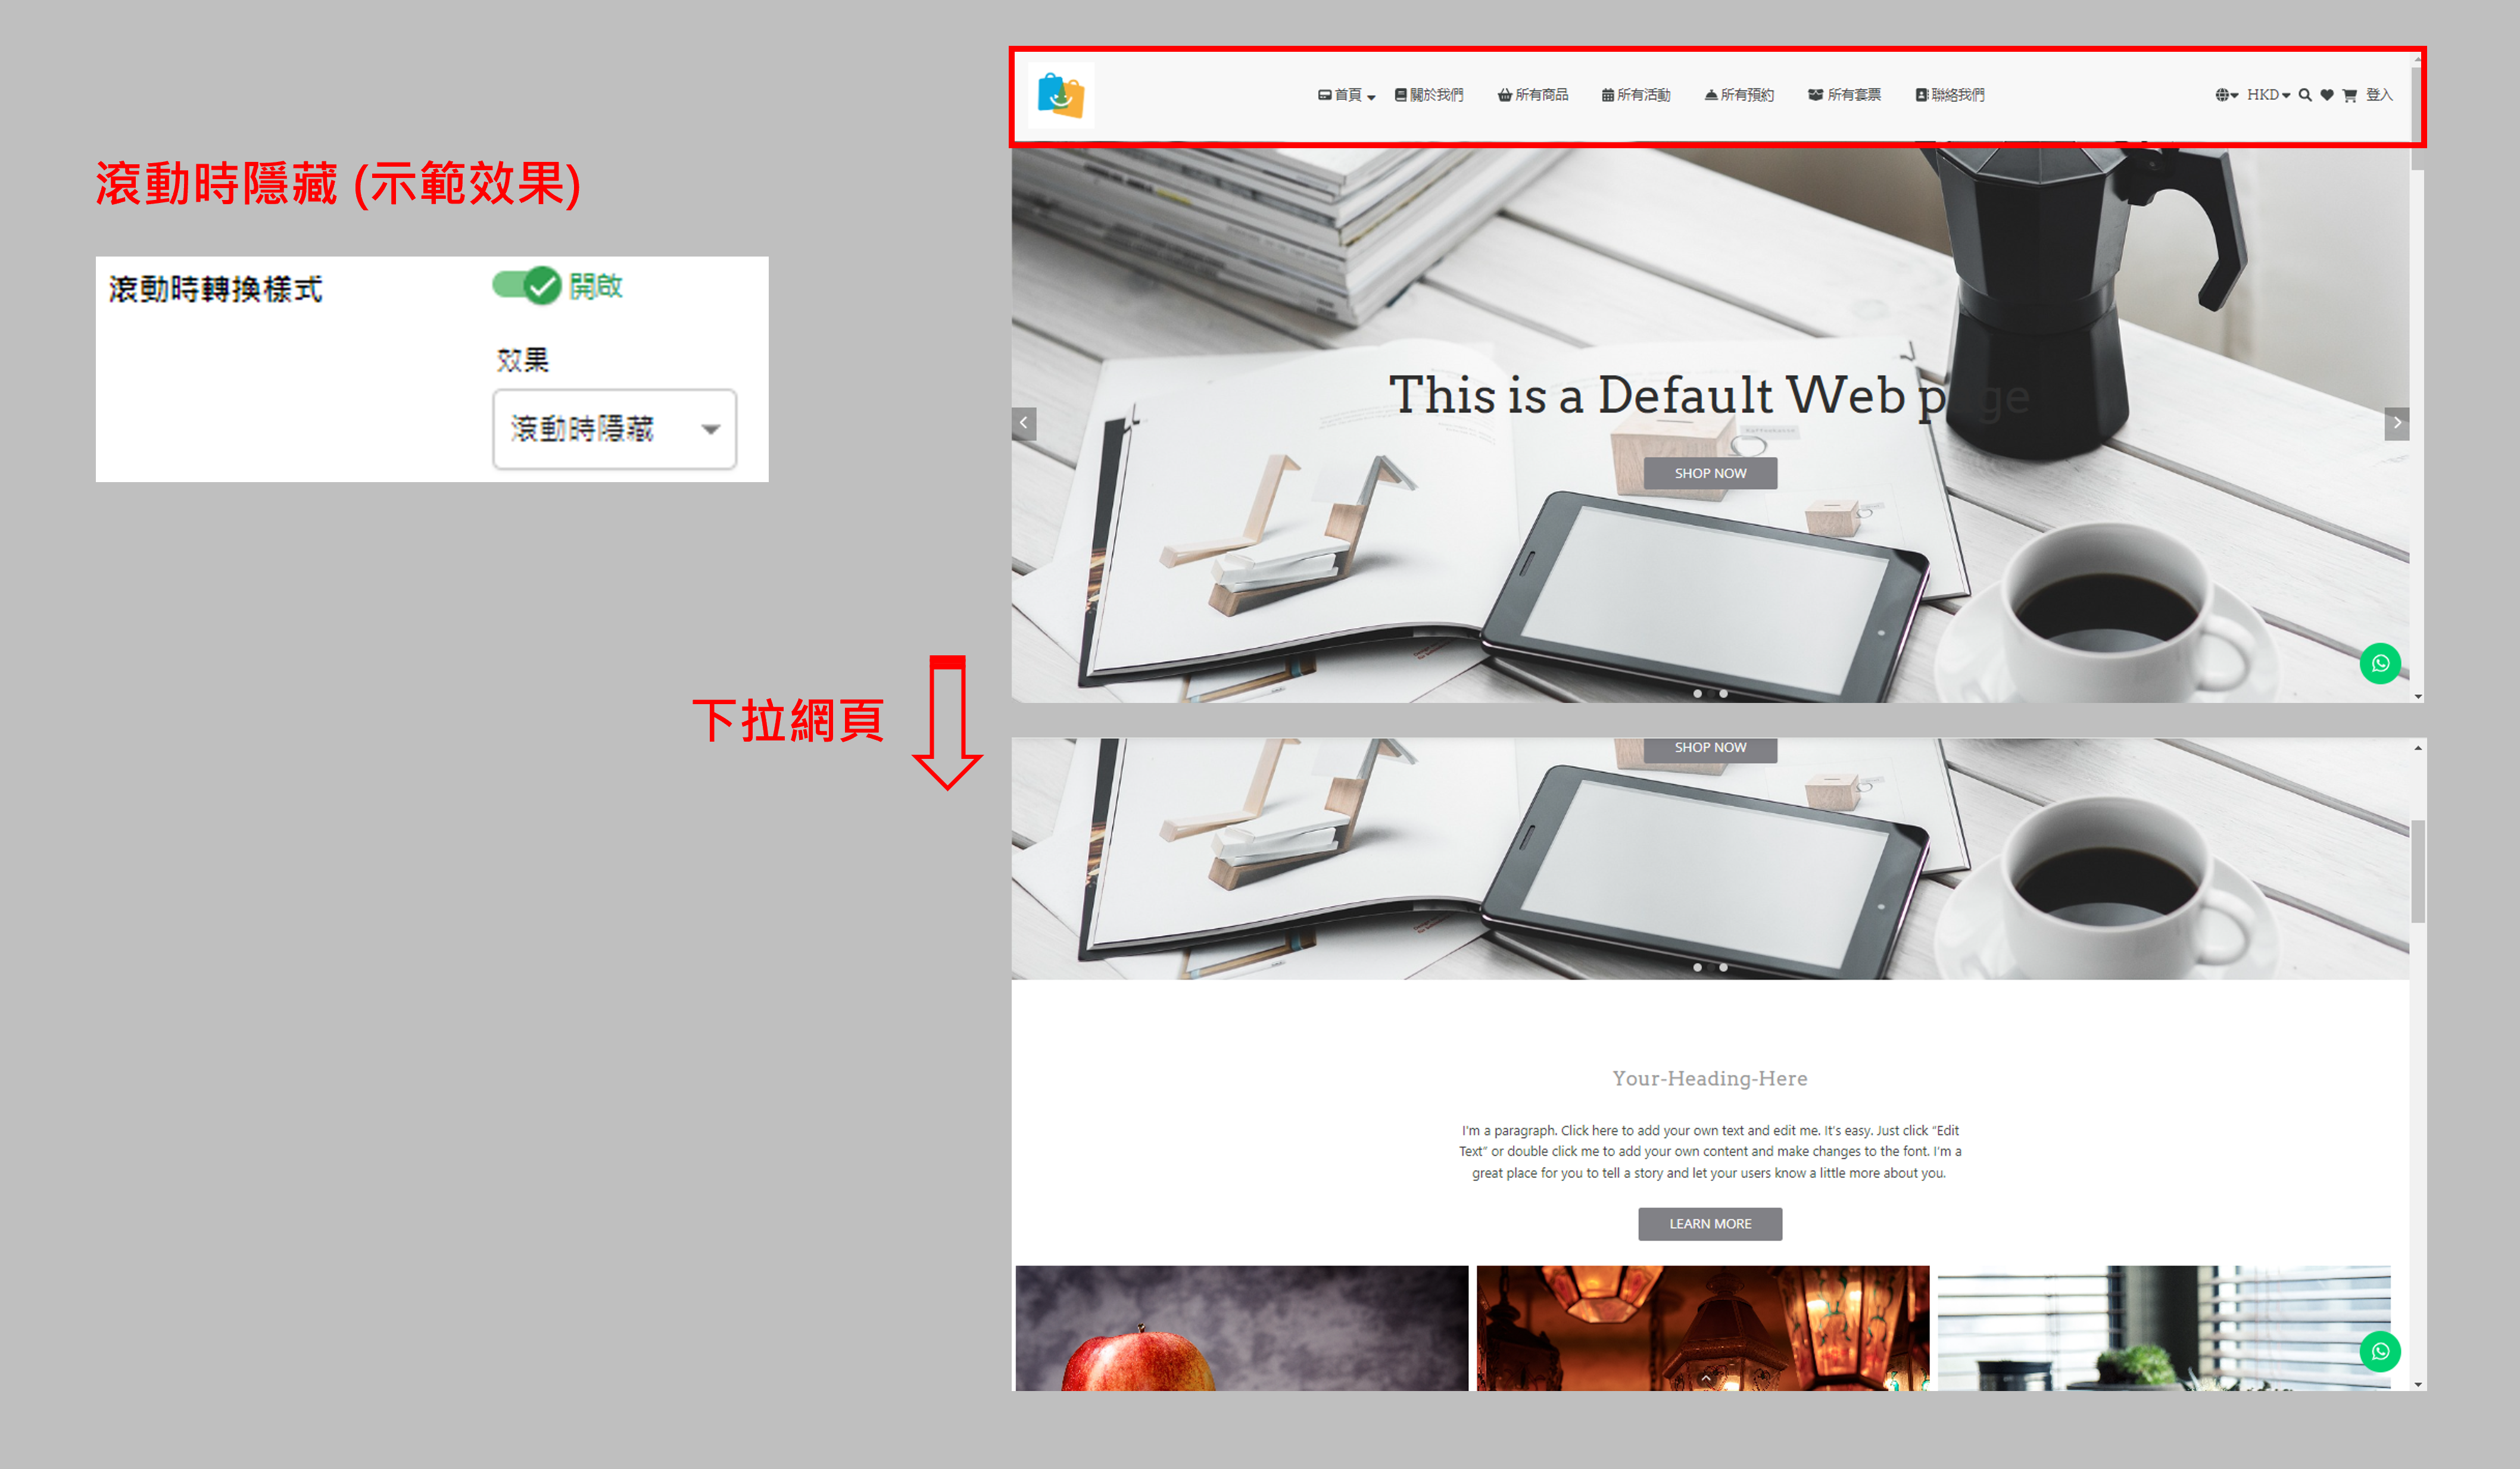Open the HKD currency dropdown
Screen dimensions: 2520x1469
coord(2267,95)
